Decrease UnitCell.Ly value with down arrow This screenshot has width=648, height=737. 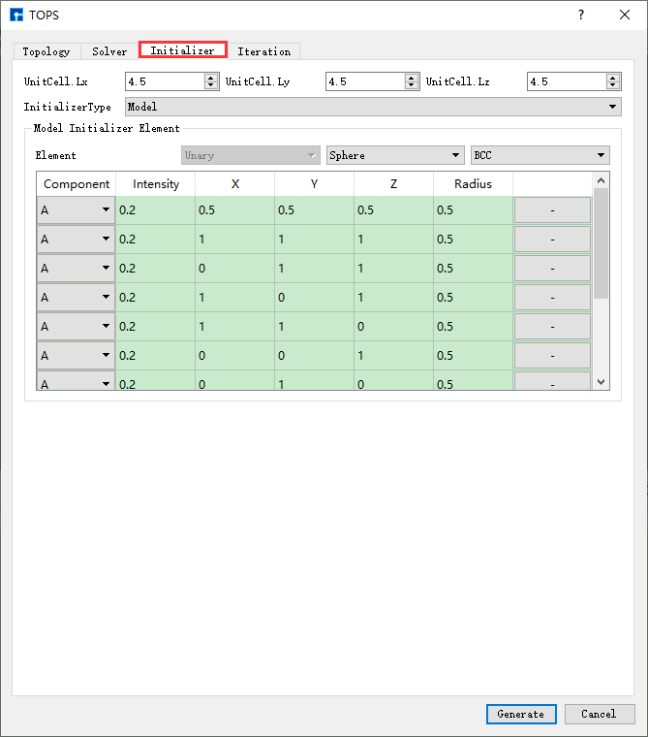click(412, 86)
